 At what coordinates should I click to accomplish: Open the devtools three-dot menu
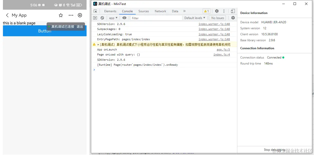click(224, 11)
